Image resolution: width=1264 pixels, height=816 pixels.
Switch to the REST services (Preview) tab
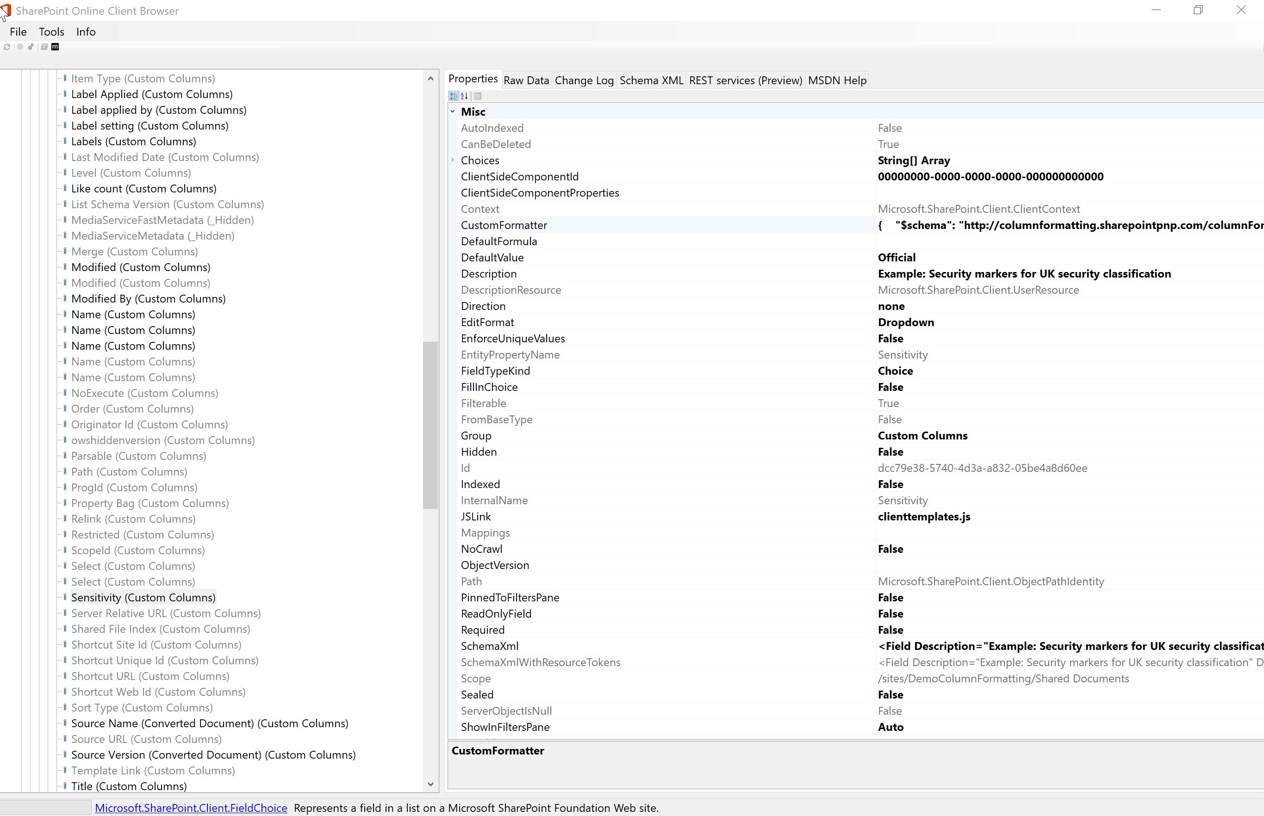coord(746,80)
